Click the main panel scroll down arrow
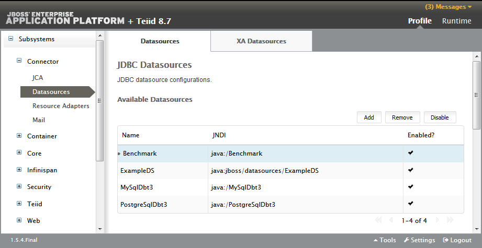Image resolution: width=482 pixels, height=248 pixels. (x=476, y=229)
